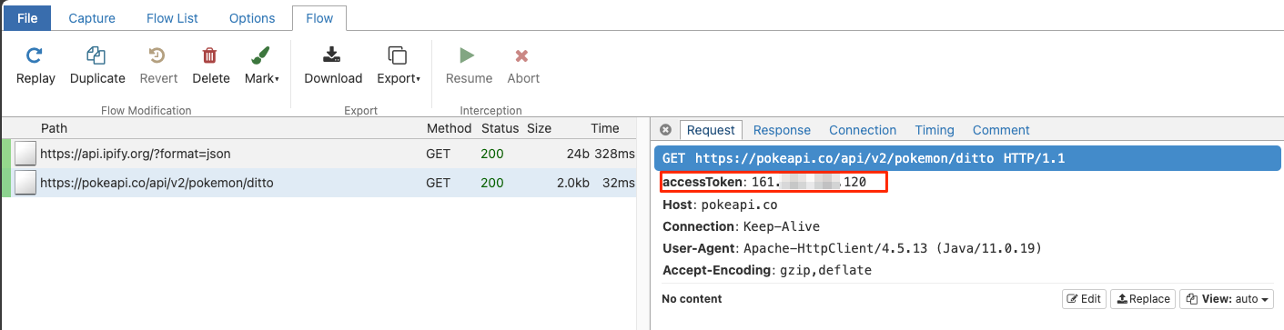Download the flow via Download icon

click(333, 55)
